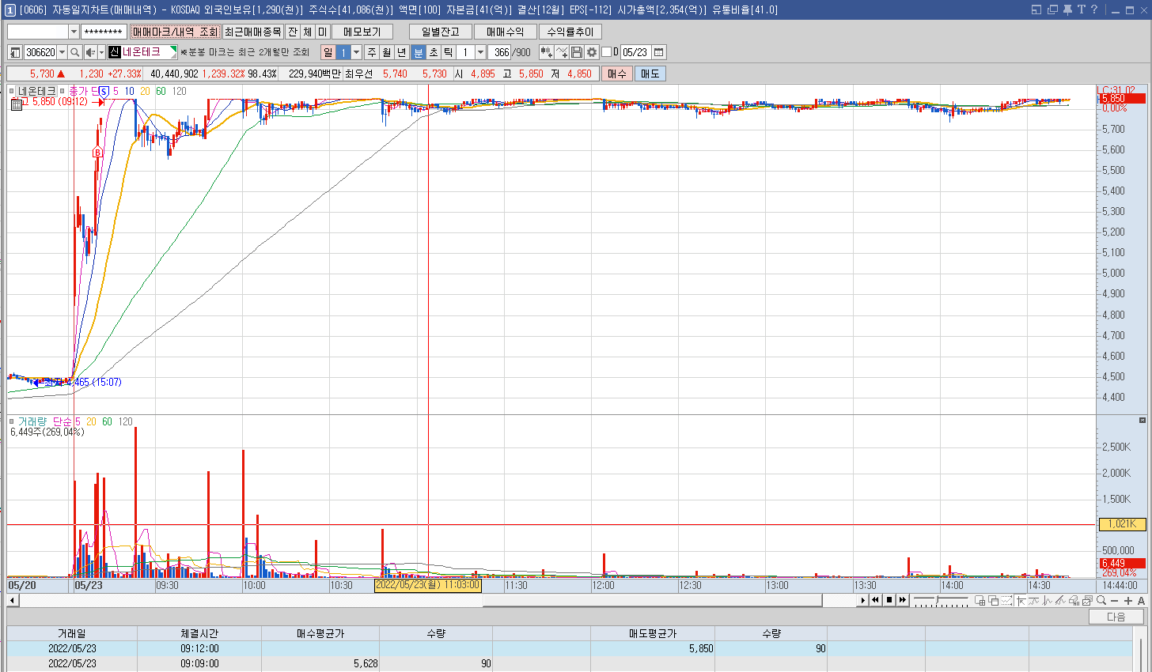Click the 수익률추이 button
Image resolution: width=1152 pixels, height=672 pixels.
point(570,32)
